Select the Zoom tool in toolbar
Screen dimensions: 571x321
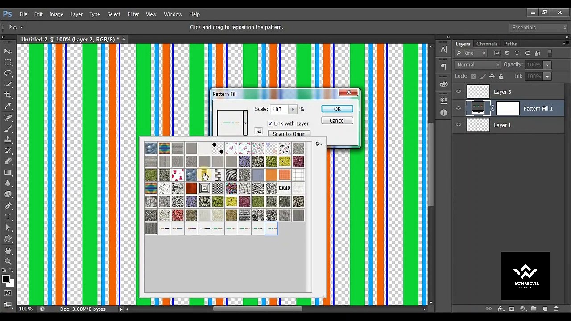coord(8,262)
